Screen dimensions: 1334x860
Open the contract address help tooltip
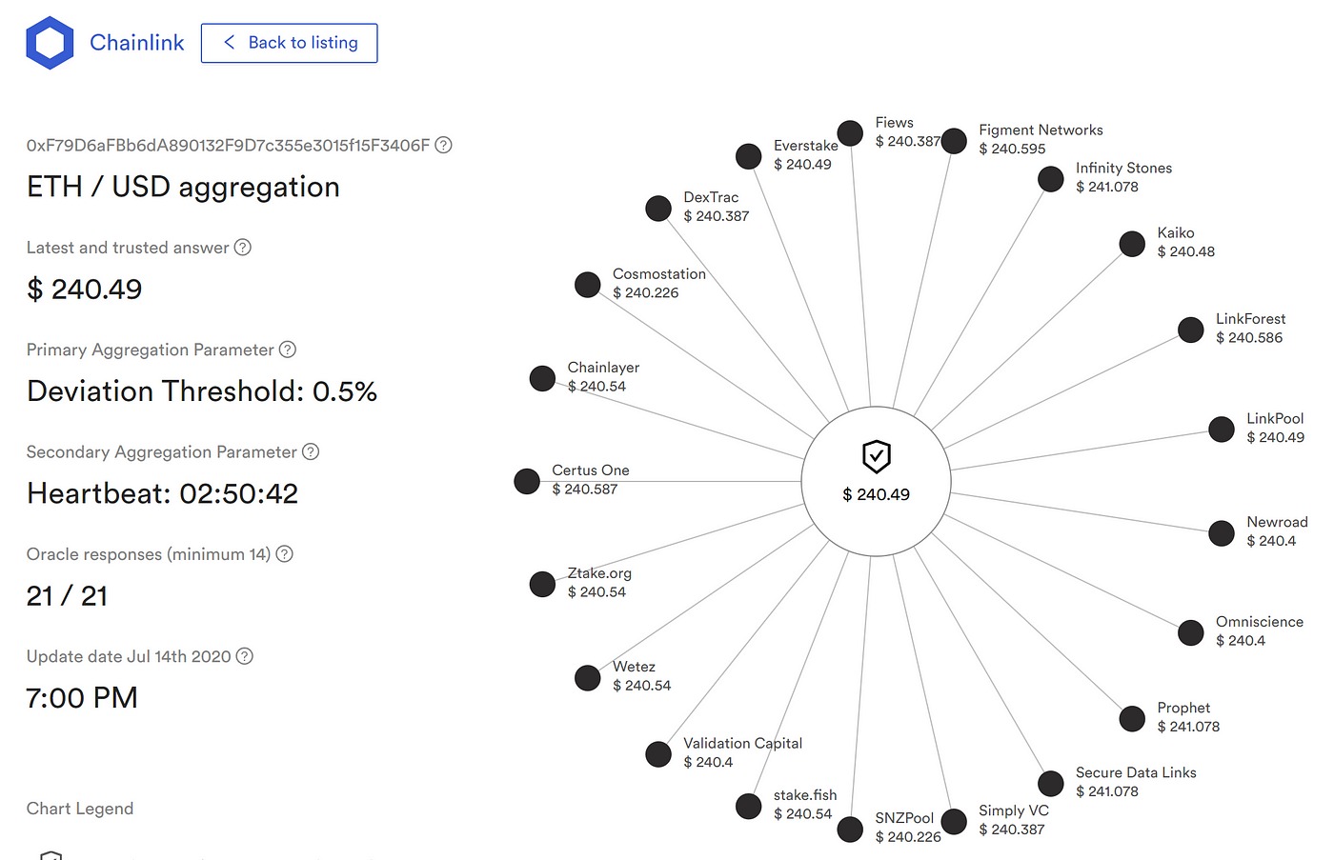pos(442,145)
